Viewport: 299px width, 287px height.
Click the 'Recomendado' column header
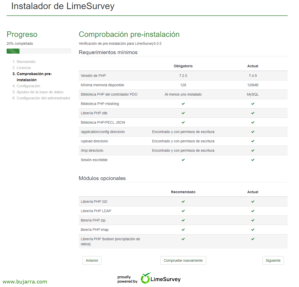(x=183, y=192)
